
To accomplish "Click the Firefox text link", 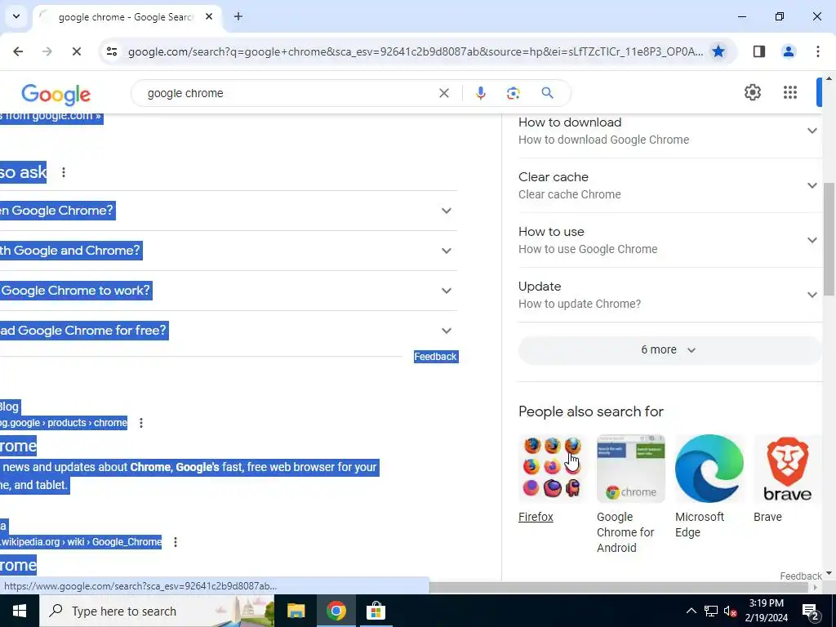I will (x=536, y=517).
